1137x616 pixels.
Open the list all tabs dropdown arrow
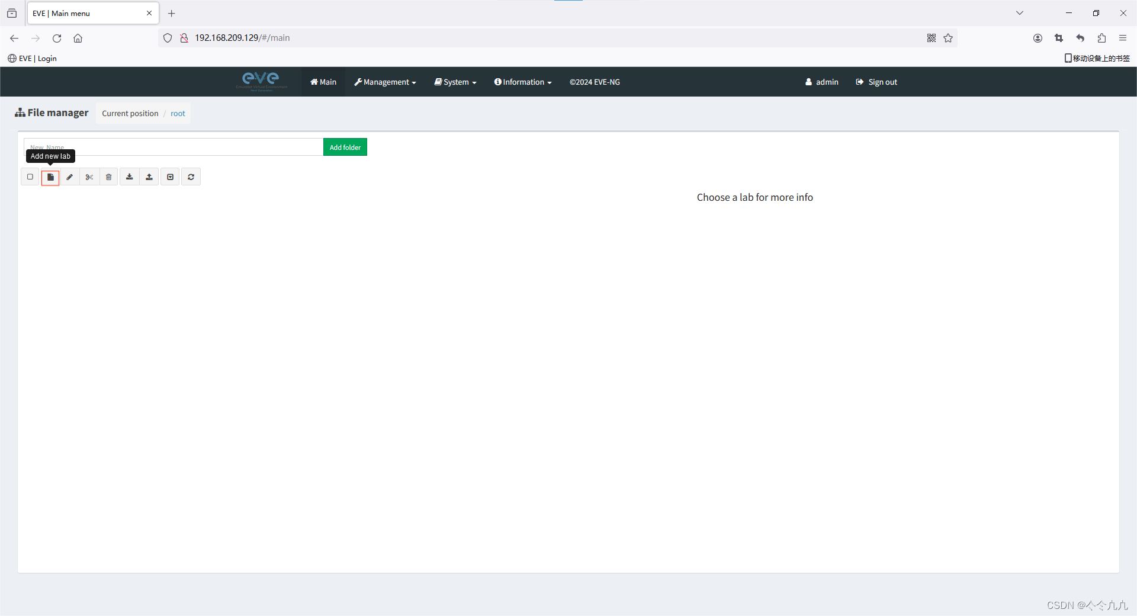point(1020,13)
